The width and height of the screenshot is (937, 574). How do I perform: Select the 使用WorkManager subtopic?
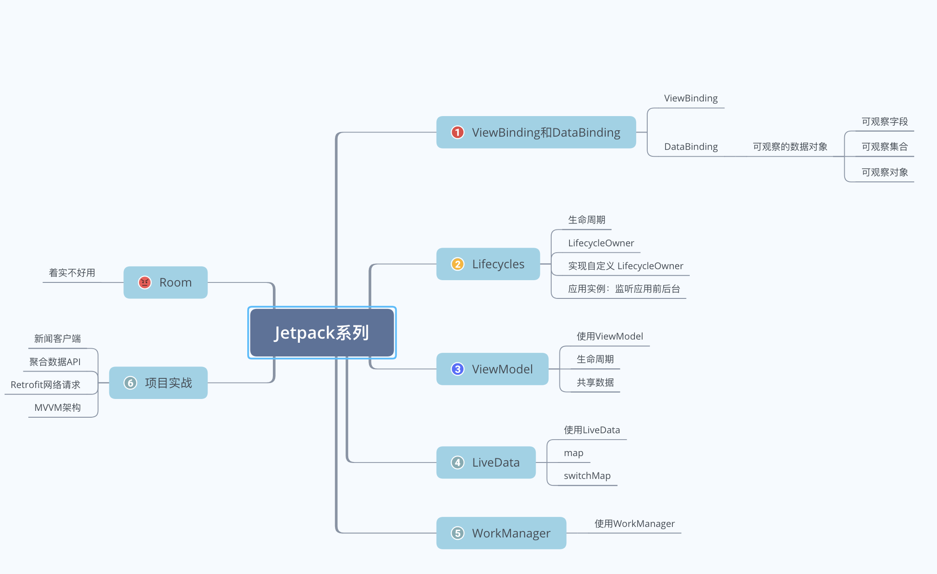coord(634,524)
